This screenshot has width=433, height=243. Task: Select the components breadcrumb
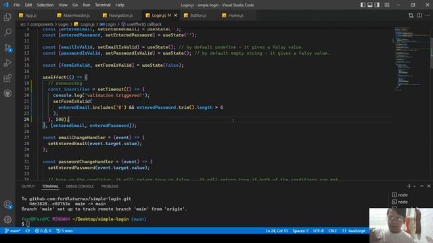(42, 24)
